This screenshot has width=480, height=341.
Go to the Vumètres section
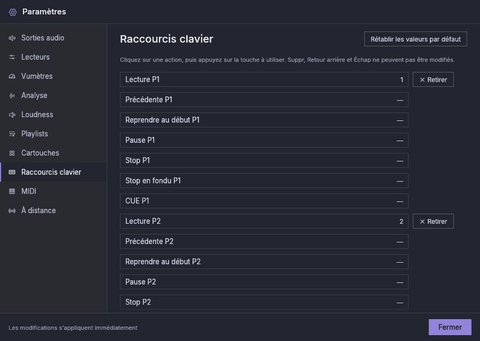tap(53, 76)
